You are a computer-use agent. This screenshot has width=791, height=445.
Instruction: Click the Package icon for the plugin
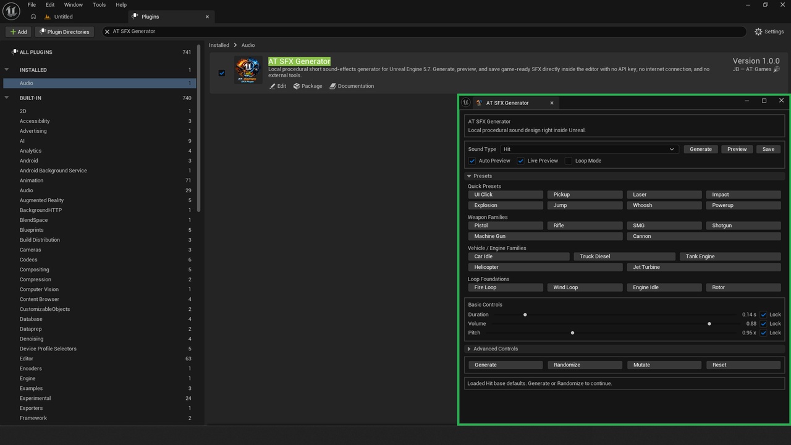pos(308,86)
